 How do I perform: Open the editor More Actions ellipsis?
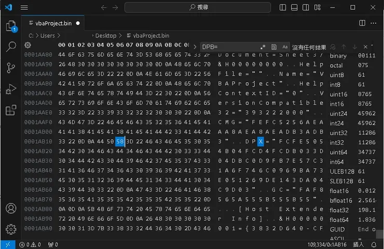pos(373,23)
